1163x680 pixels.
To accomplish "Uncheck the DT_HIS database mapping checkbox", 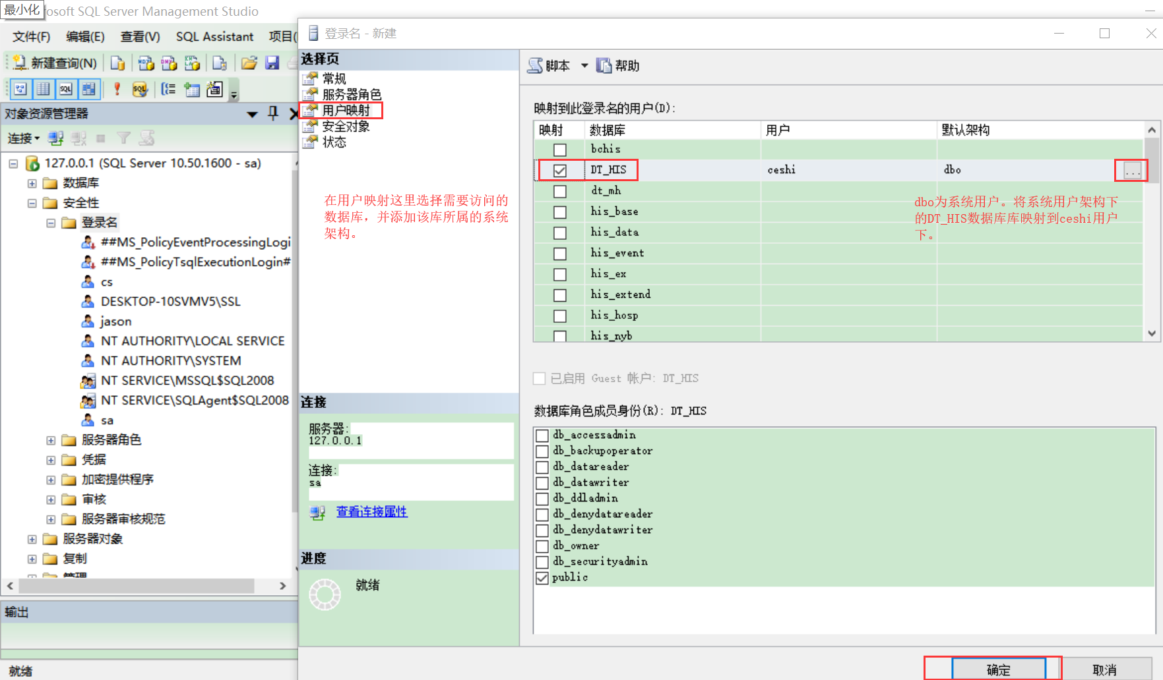I will [560, 171].
